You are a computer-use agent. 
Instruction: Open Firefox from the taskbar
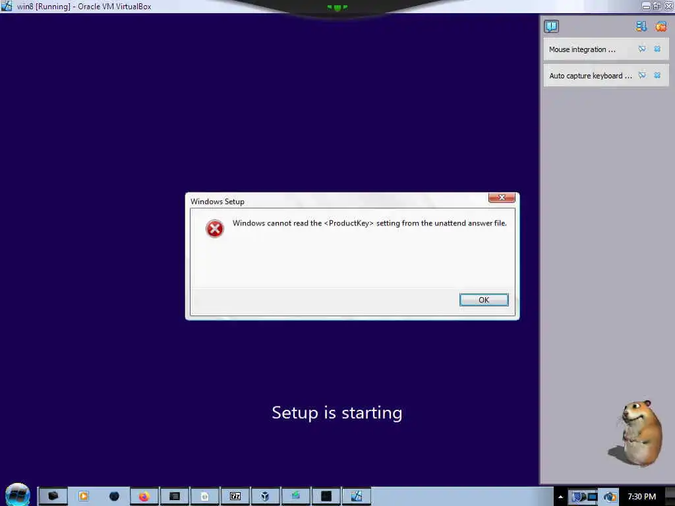144,496
